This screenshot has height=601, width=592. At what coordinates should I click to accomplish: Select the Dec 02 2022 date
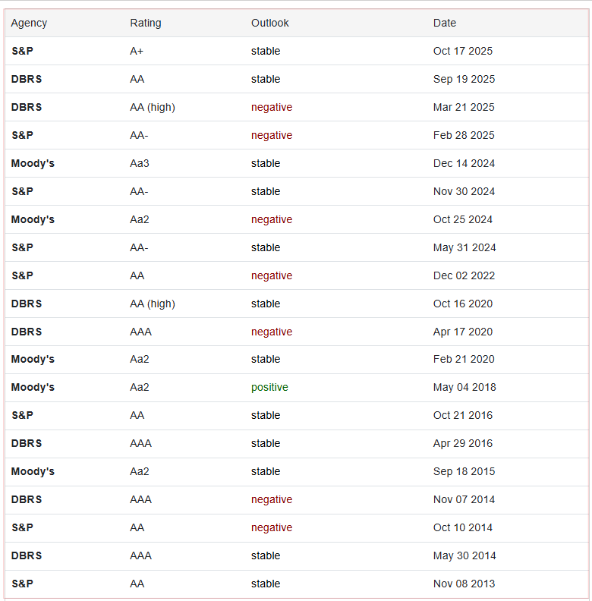(464, 275)
